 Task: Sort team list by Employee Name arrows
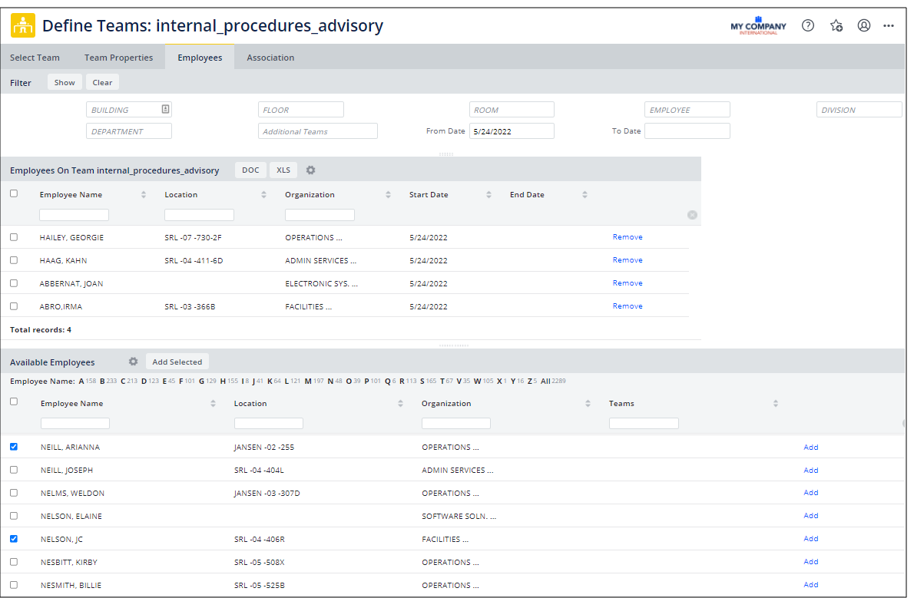[144, 195]
